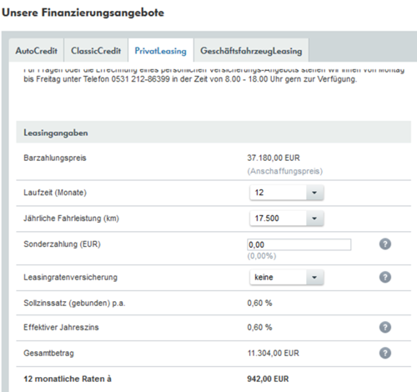Open the help icon beside Sonderzahlung
Screen dimensions: 417x392
click(385, 244)
